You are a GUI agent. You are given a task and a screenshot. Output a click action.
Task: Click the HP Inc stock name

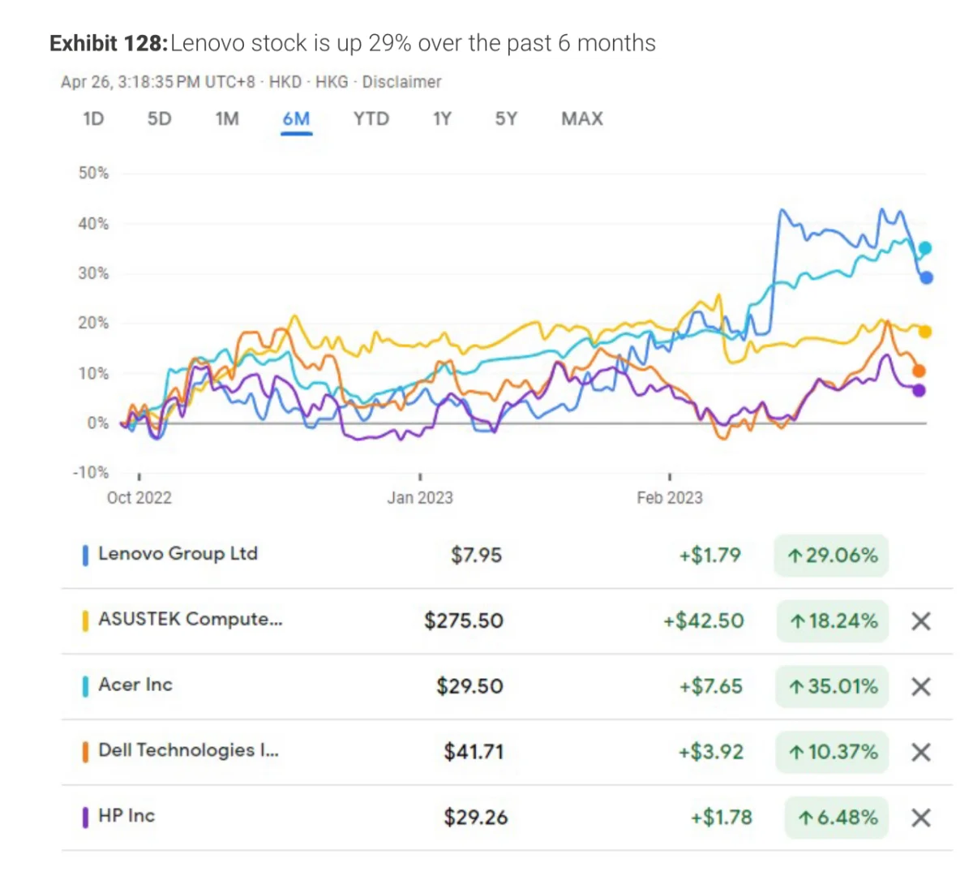[x=126, y=816]
